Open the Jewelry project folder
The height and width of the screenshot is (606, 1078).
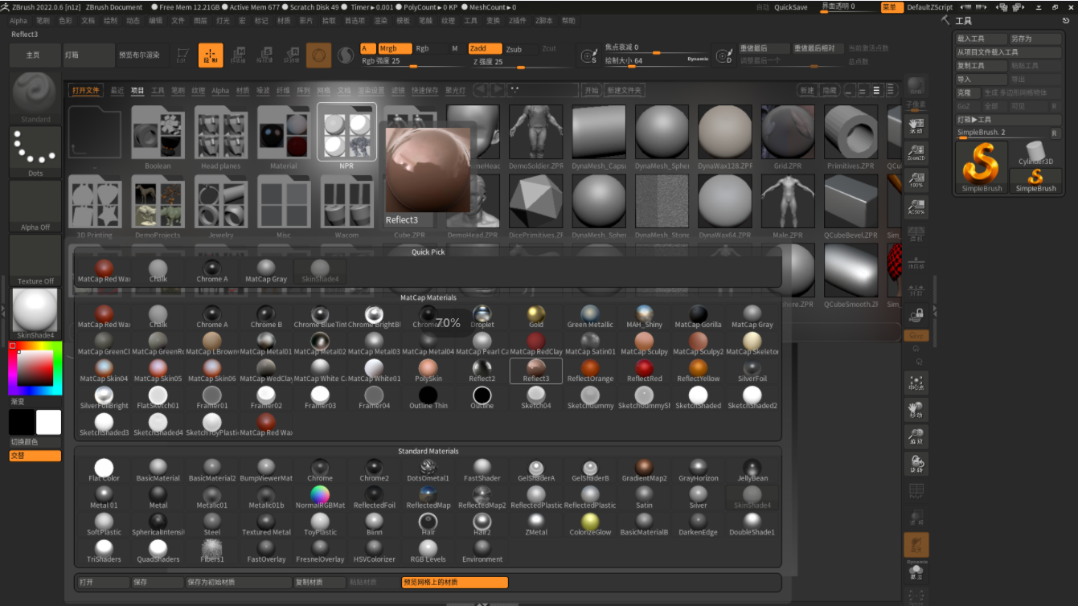(220, 206)
